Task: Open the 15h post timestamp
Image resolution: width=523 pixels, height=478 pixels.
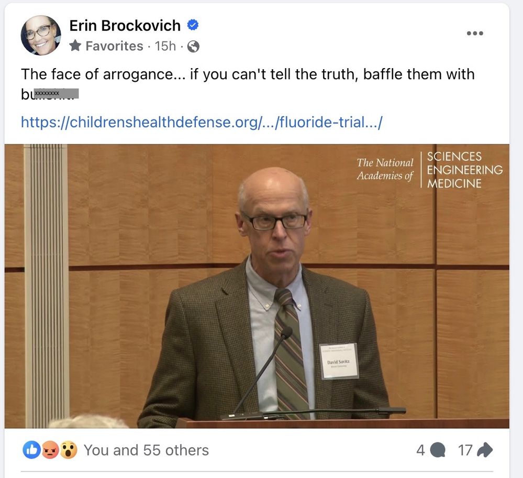Action: coord(165,46)
